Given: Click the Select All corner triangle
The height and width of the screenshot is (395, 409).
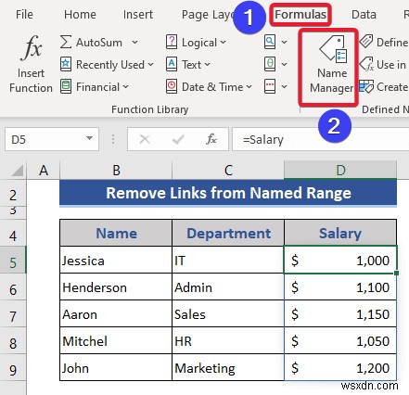Looking at the screenshot, I should click(x=18, y=171).
